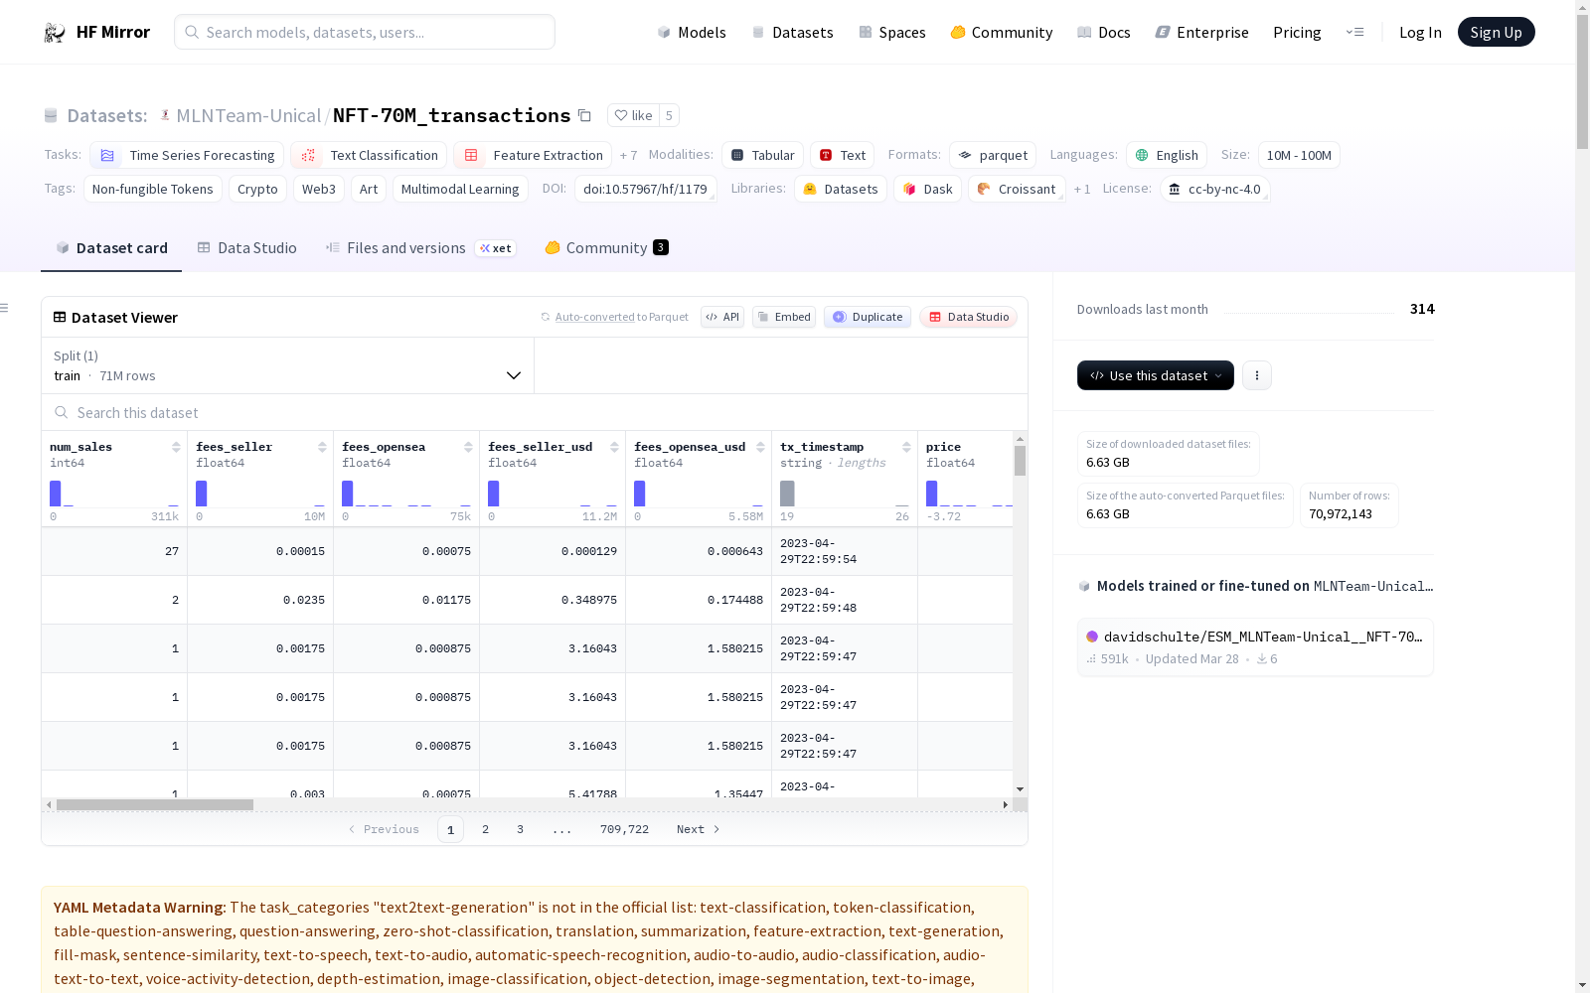This screenshot has width=1590, height=993.
Task: Expand the +7 more tasks
Action: (x=628, y=155)
